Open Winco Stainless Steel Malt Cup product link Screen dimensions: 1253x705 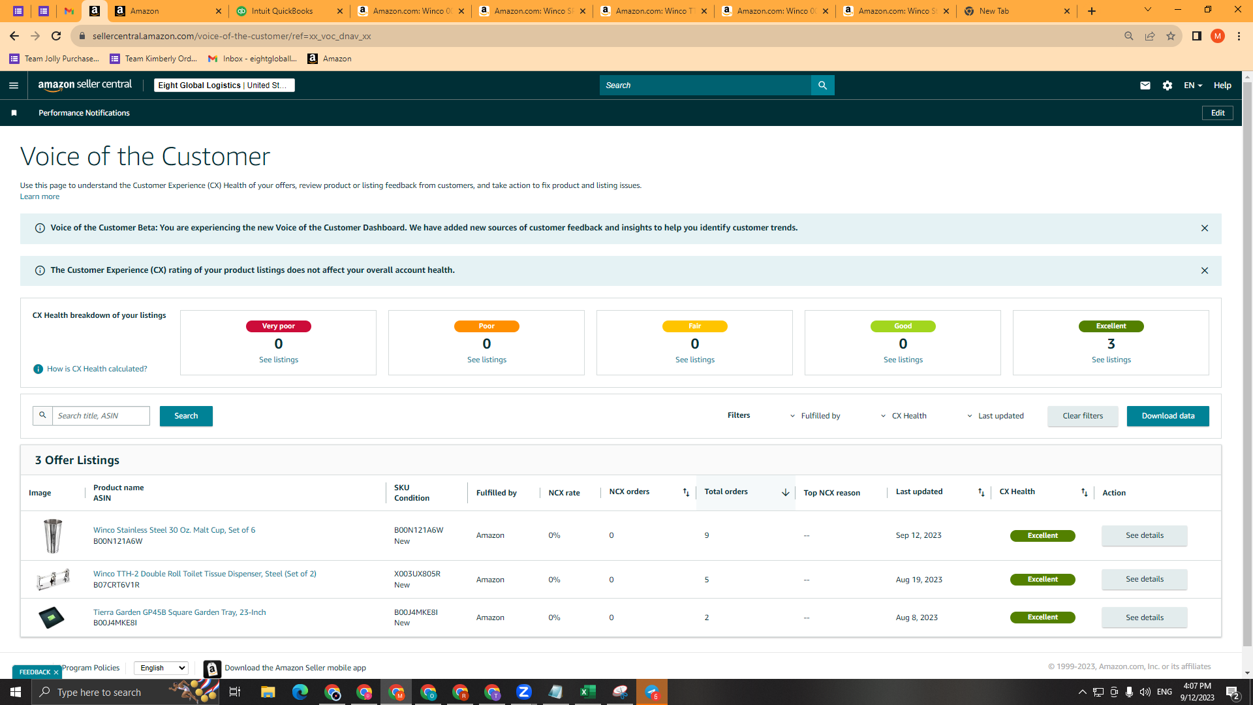[x=174, y=530]
